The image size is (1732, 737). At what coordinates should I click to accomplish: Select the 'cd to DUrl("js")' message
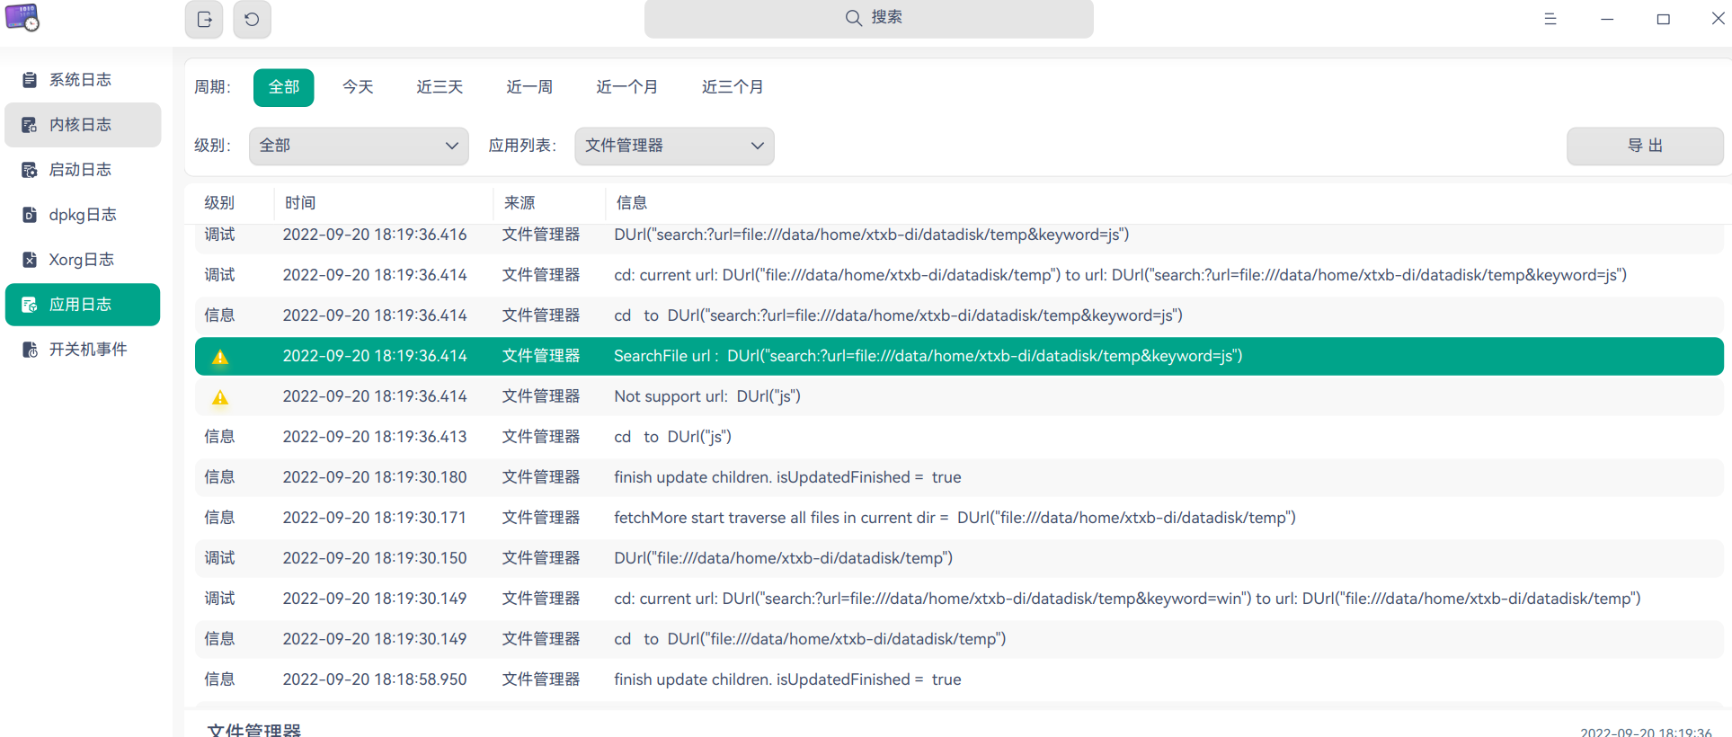pos(673,437)
